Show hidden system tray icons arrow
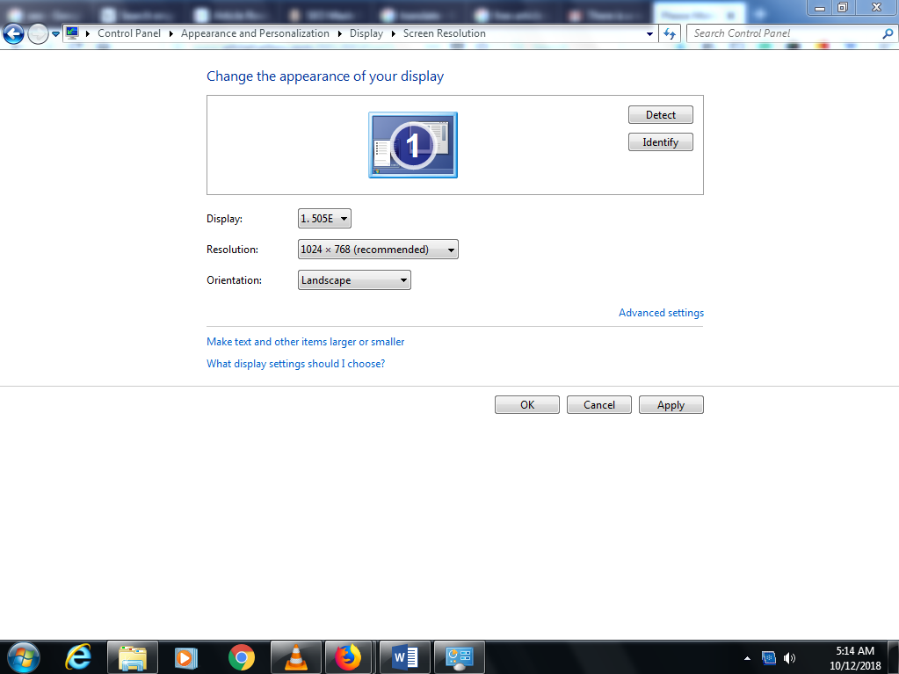The height and width of the screenshot is (674, 899). pos(747,657)
